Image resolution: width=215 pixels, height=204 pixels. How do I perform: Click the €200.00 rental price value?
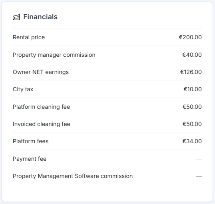pos(190,37)
